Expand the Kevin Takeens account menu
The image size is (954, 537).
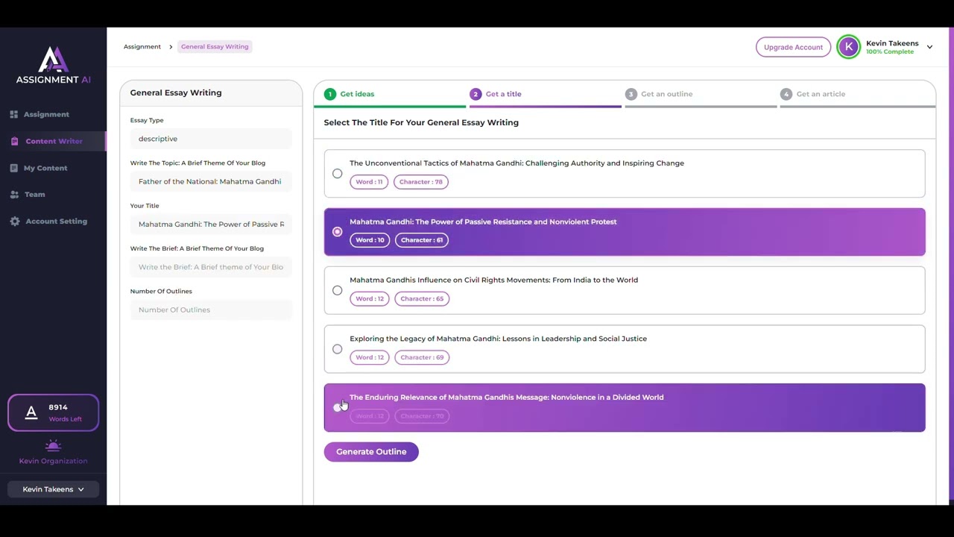click(x=929, y=46)
